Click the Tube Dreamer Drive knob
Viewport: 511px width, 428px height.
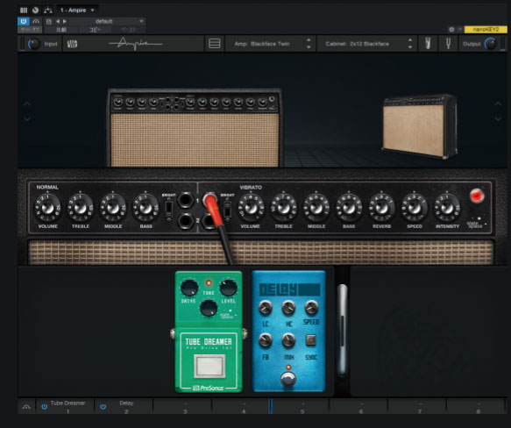[189, 288]
